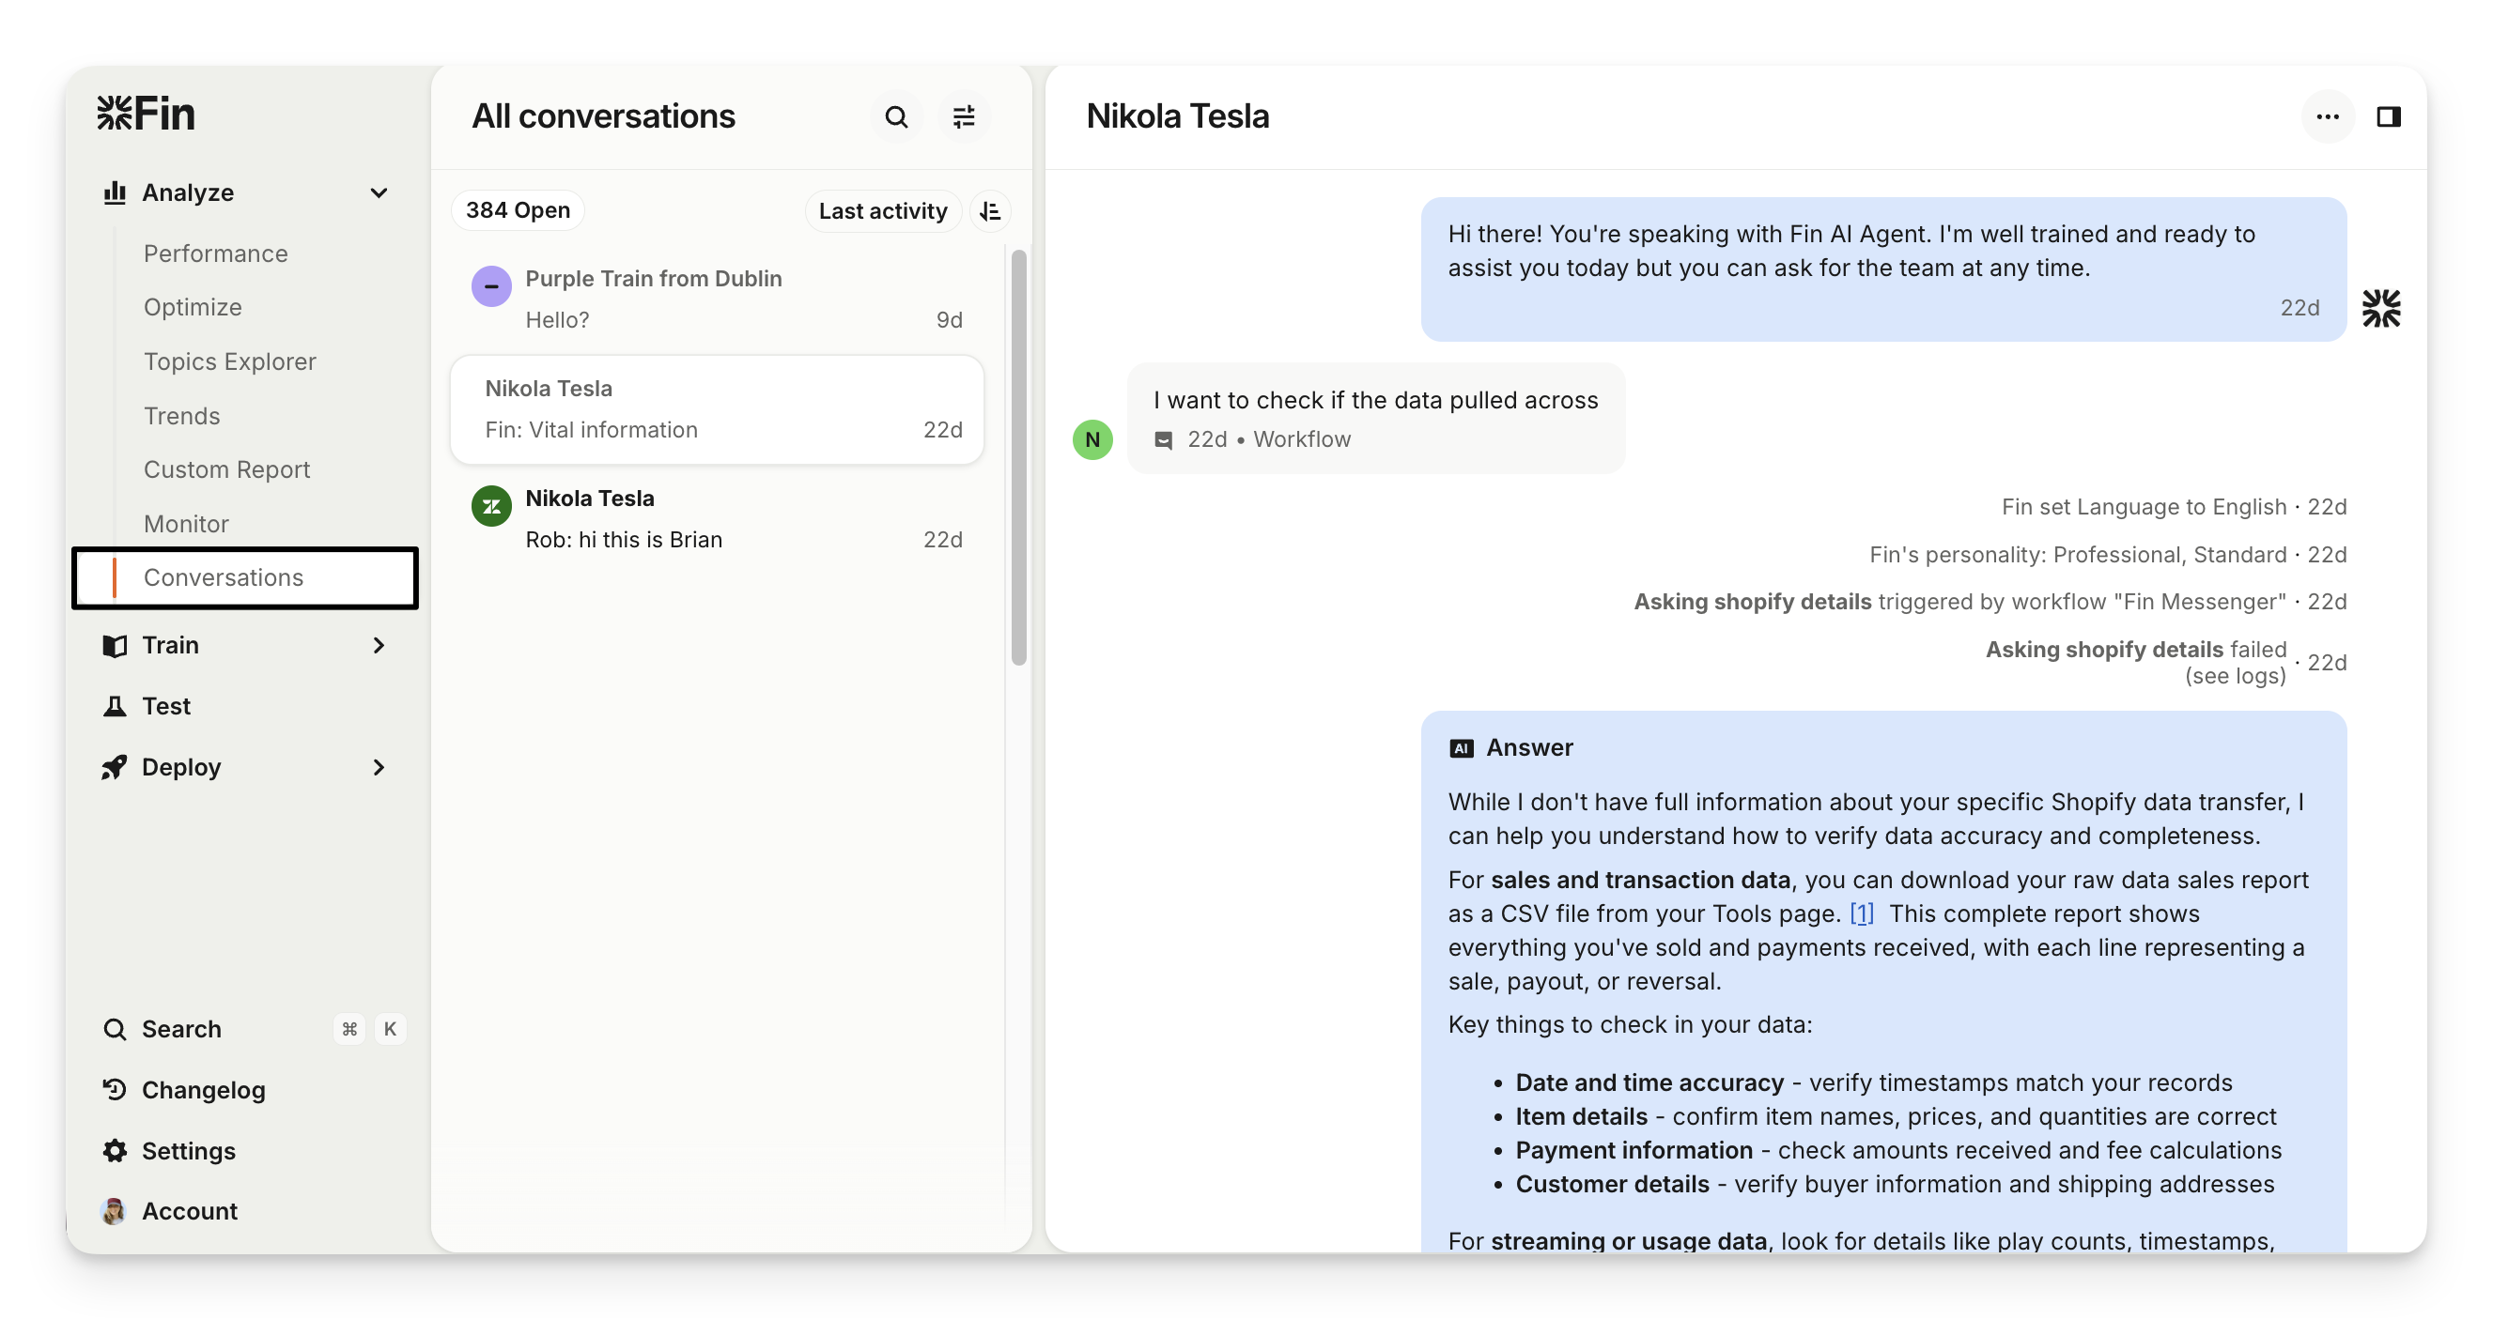Open the Performance menu item
The width and height of the screenshot is (2493, 1320).
(x=216, y=253)
